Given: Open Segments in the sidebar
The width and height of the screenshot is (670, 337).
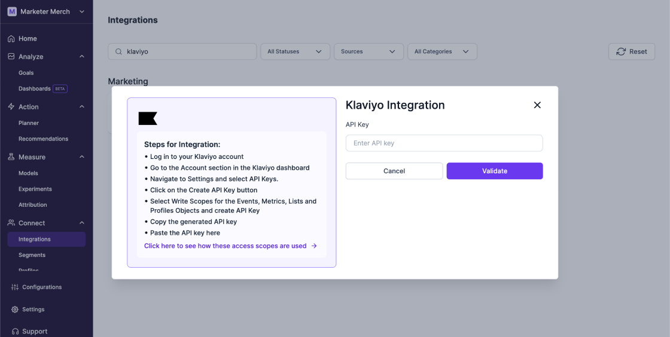Looking at the screenshot, I should point(32,255).
